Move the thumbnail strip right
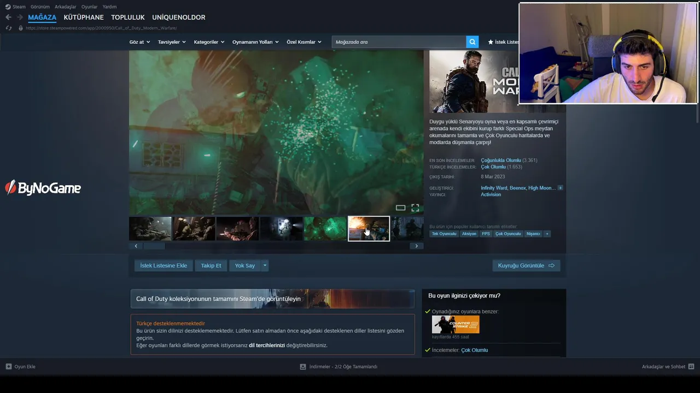Viewport: 700px width, 393px height. [416, 246]
